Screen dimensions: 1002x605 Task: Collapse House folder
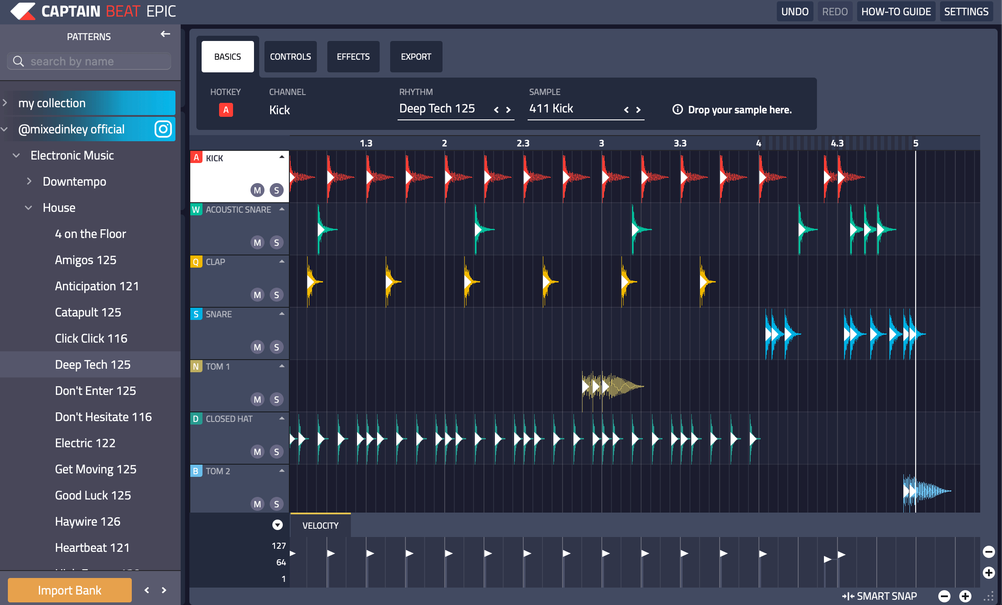(x=29, y=207)
